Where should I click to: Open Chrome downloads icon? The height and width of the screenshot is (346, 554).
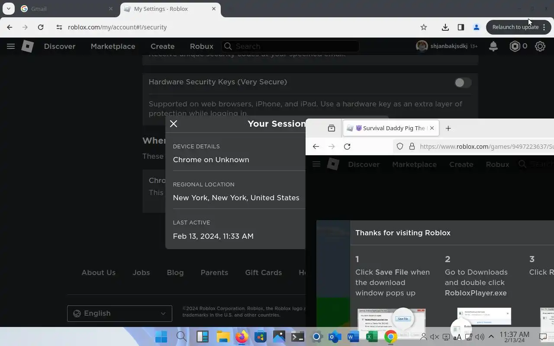pyautogui.click(x=445, y=27)
